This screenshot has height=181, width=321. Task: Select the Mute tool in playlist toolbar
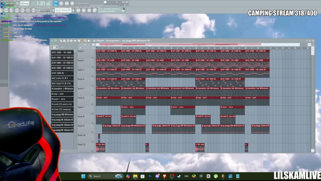71,41
